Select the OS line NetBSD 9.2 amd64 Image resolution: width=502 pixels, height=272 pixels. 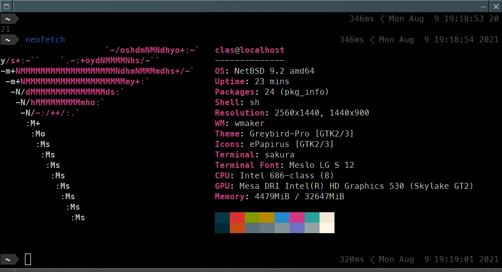click(264, 71)
